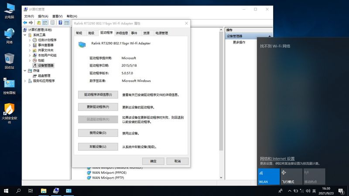Cancel the dialog with 取消
Viewport: 349px width, 196px height.
(178, 161)
